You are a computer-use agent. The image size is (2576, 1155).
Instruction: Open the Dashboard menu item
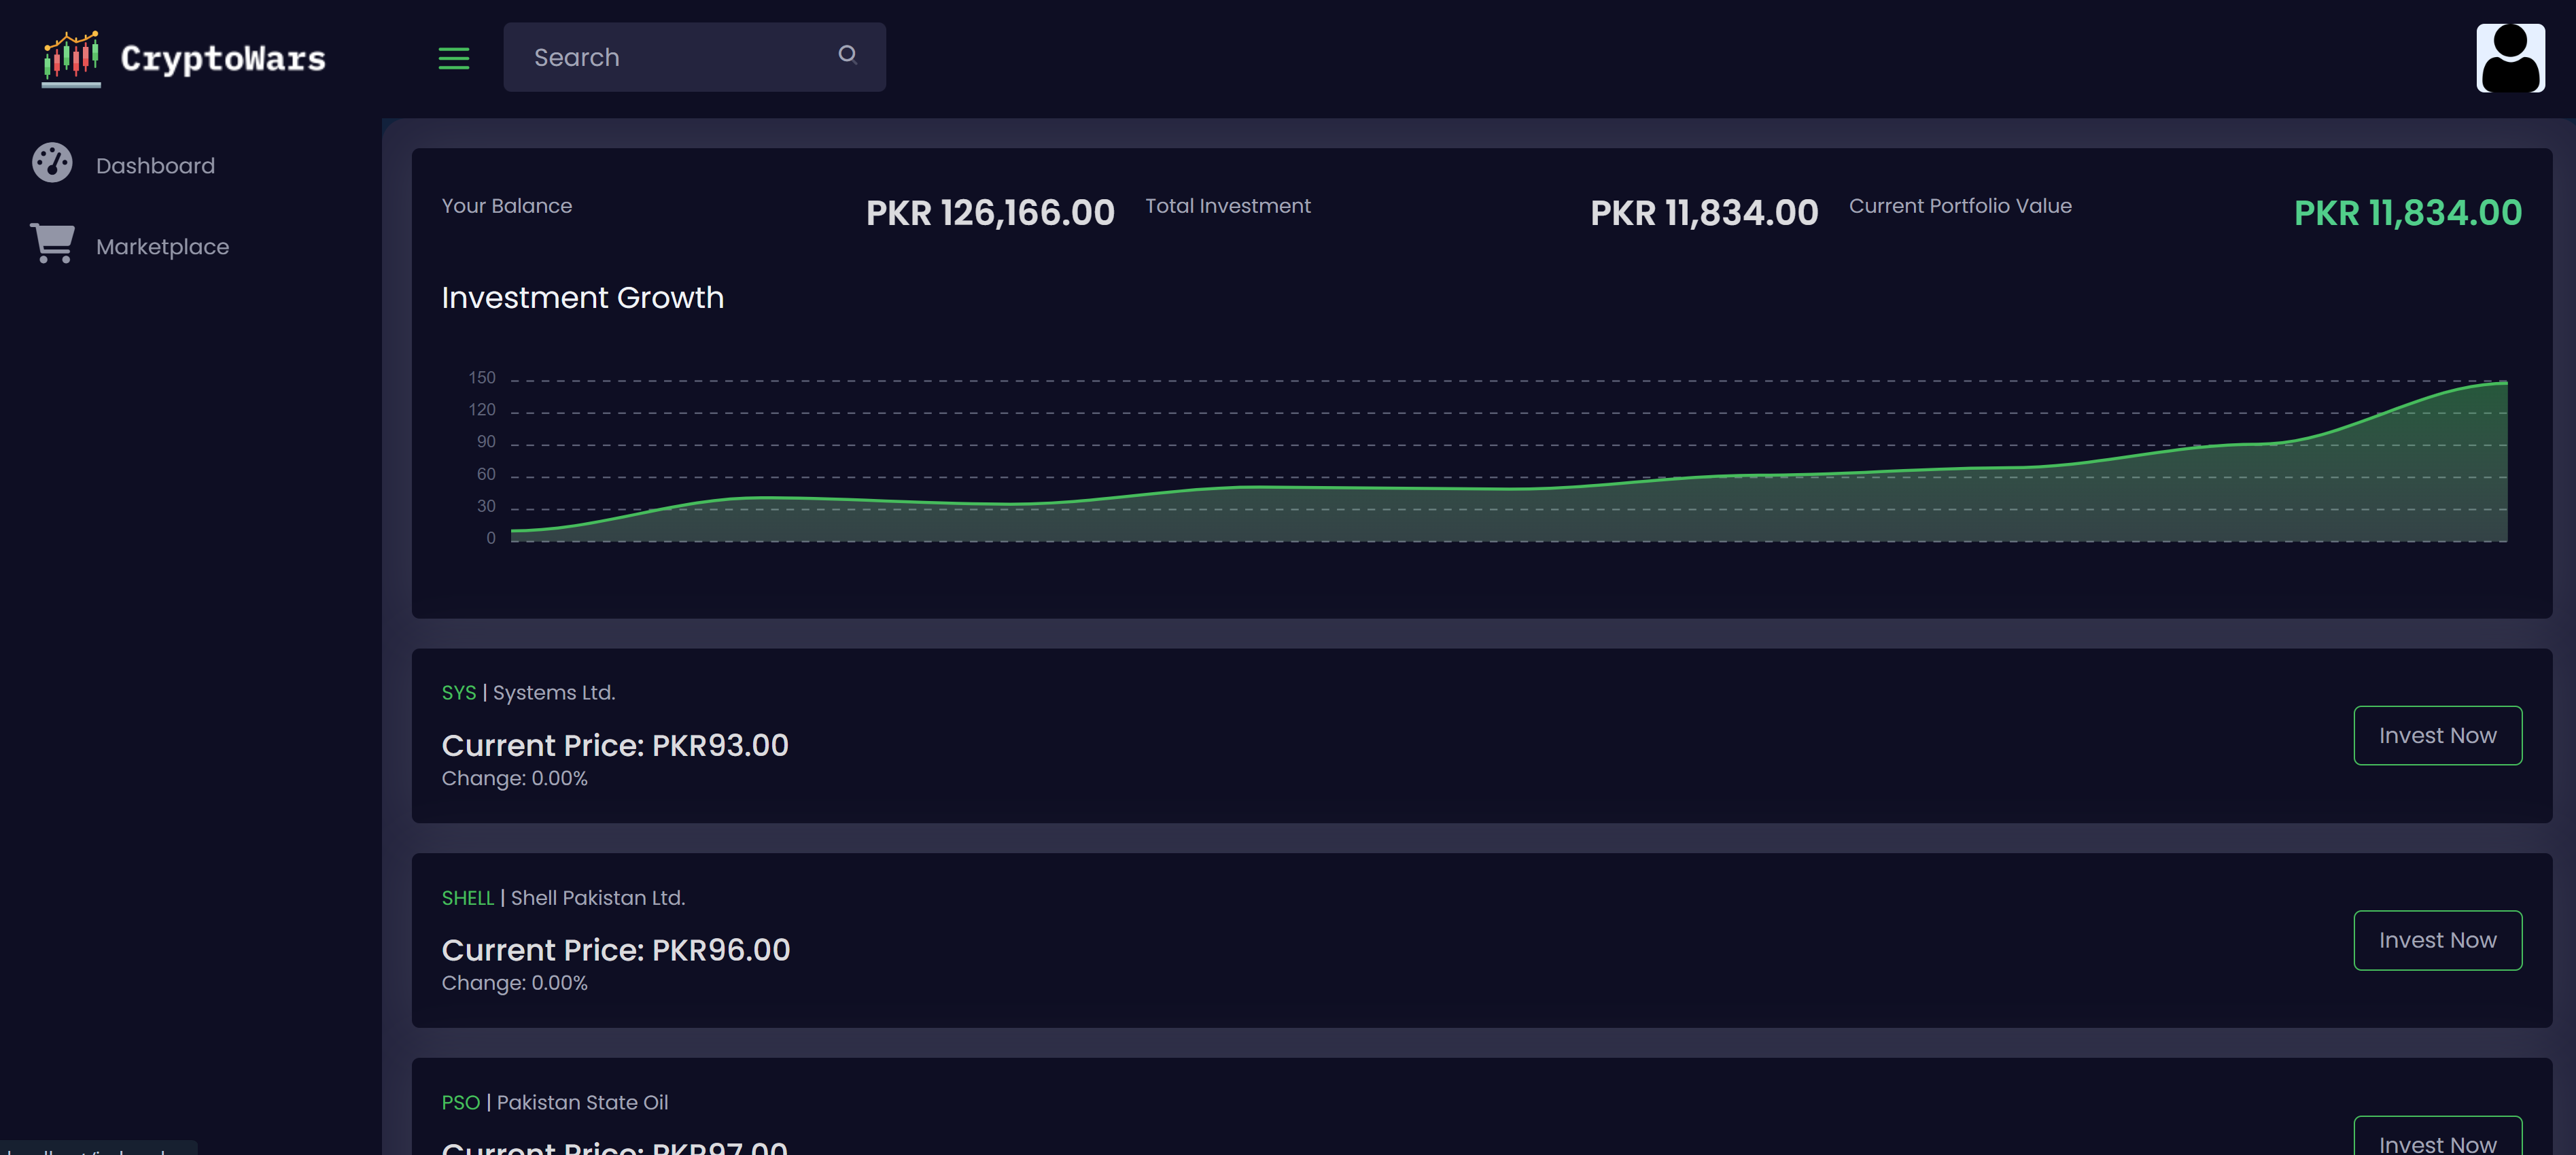pyautogui.click(x=155, y=166)
